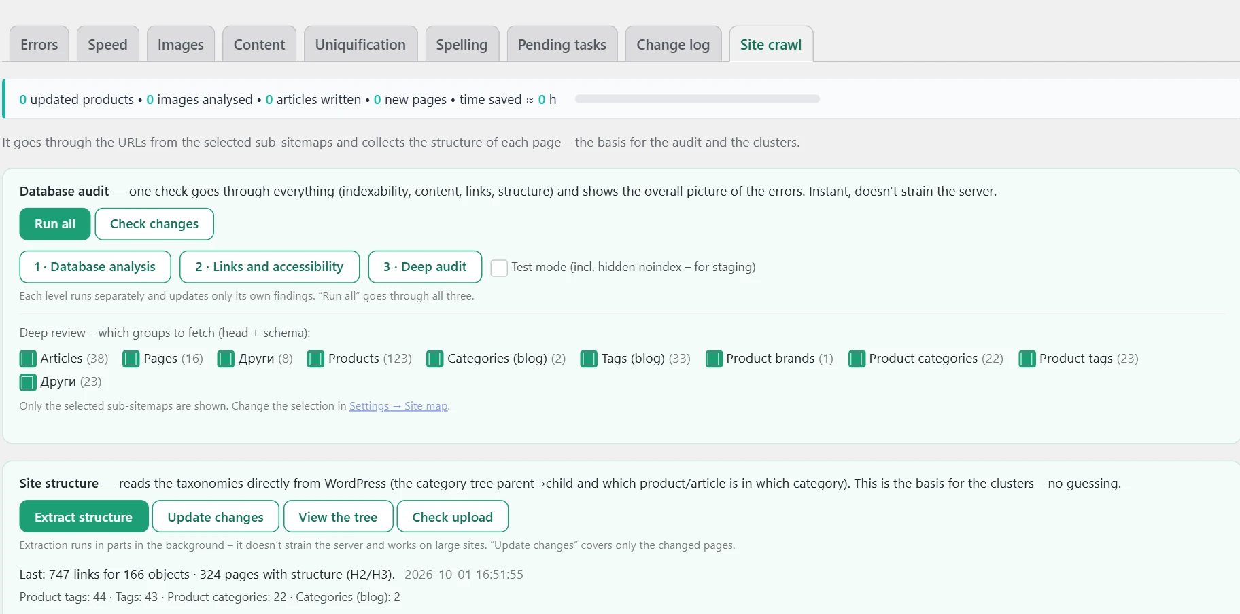Screen dimensions: 1240x614
Task: Uncheck Product categories (22) checkbox
Action: tap(857, 359)
